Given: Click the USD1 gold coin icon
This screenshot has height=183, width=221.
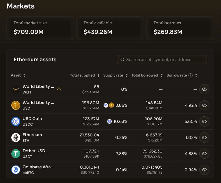Looking at the screenshot, I should [16, 105].
